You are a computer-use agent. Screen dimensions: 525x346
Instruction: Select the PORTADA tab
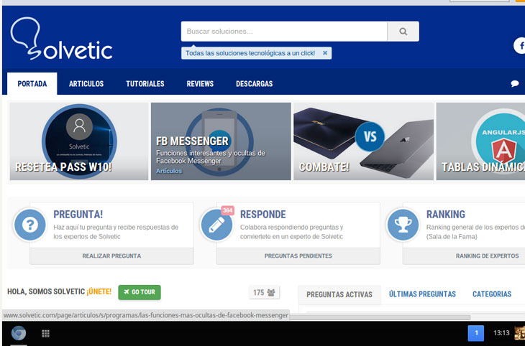pyautogui.click(x=32, y=83)
